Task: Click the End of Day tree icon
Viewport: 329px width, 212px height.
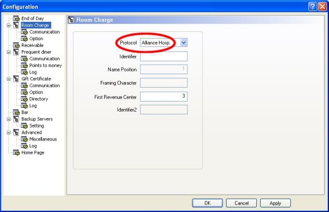Action: coord(16,18)
